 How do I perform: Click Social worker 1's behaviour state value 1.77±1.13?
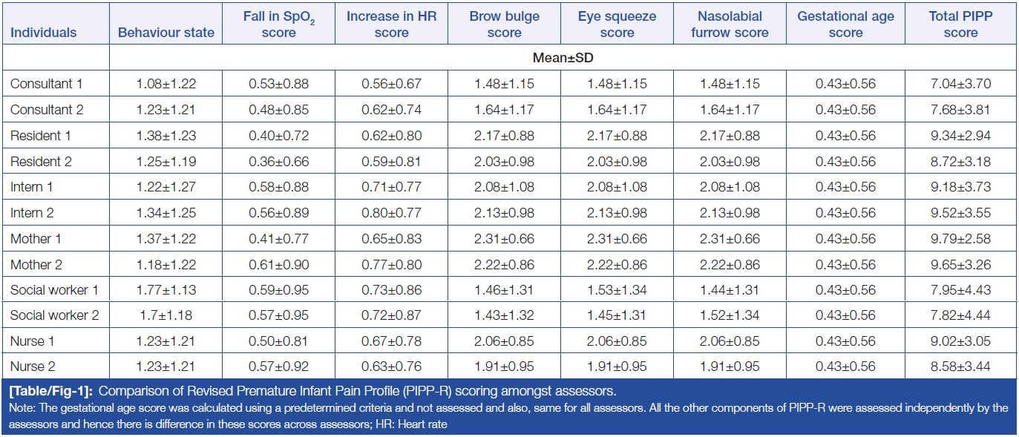tap(166, 290)
